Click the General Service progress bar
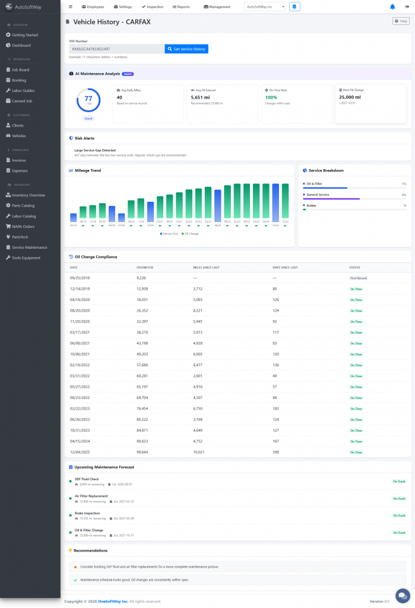The image size is (415, 608). click(x=354, y=198)
